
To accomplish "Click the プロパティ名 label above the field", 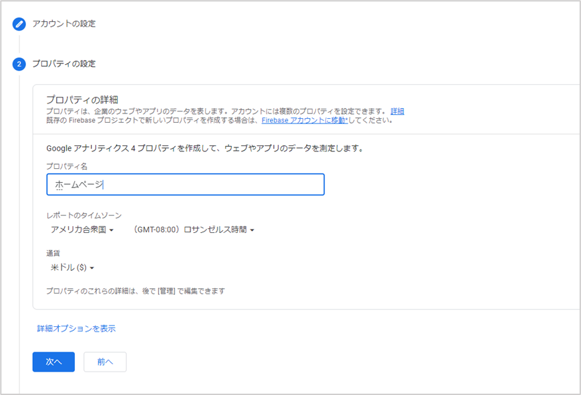I will (x=67, y=166).
